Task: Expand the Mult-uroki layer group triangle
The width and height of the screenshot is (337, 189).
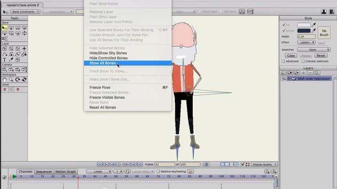Action: point(289,79)
